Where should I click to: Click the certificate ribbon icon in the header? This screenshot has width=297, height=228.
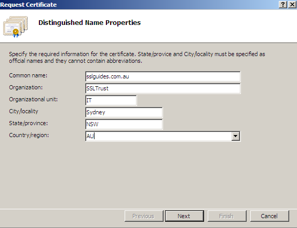[x=16, y=26]
